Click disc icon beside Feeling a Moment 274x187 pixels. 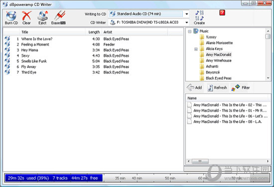(x=7, y=44)
